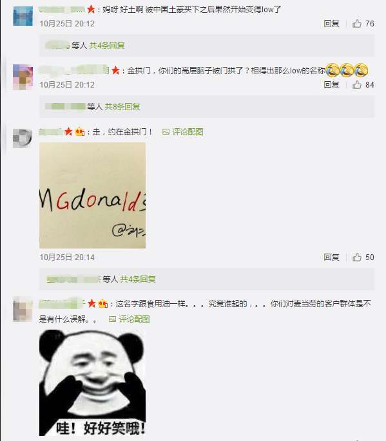
Task: Reply to the 10月25日 20:12 first comment
Action: pos(331,24)
